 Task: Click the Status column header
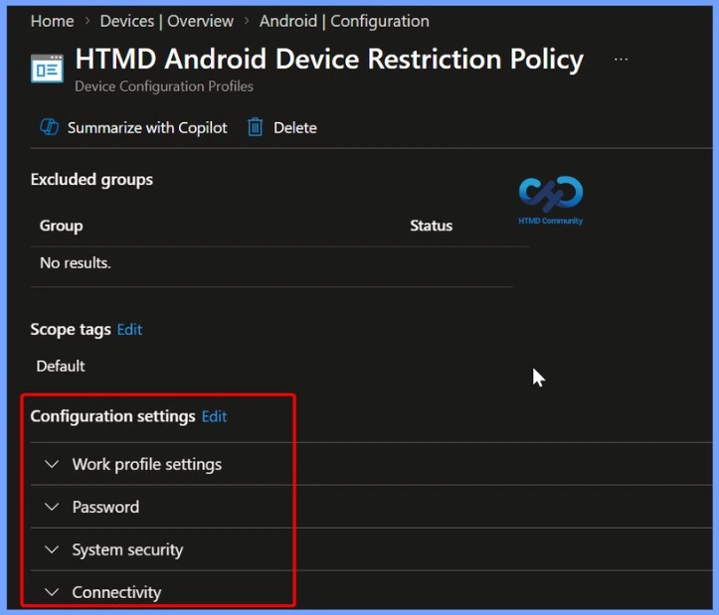431,226
